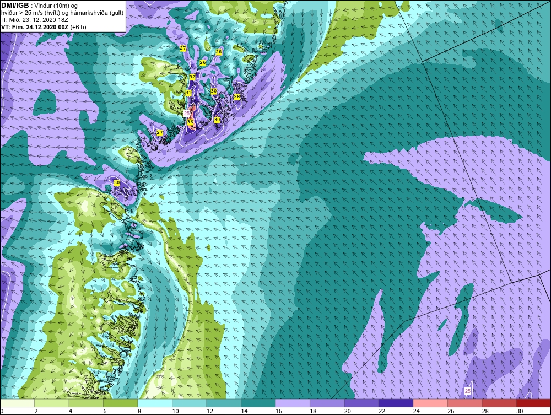Pick the 22–24 m/s dark indigo scale swatch

click(x=396, y=403)
